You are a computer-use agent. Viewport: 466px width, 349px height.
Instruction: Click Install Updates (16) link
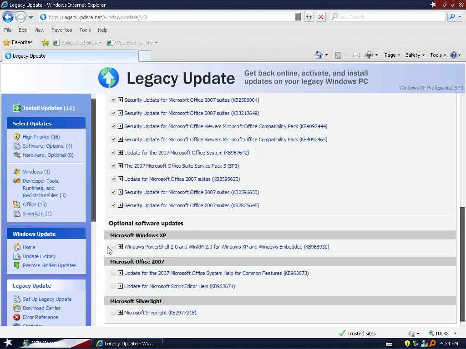coord(49,108)
